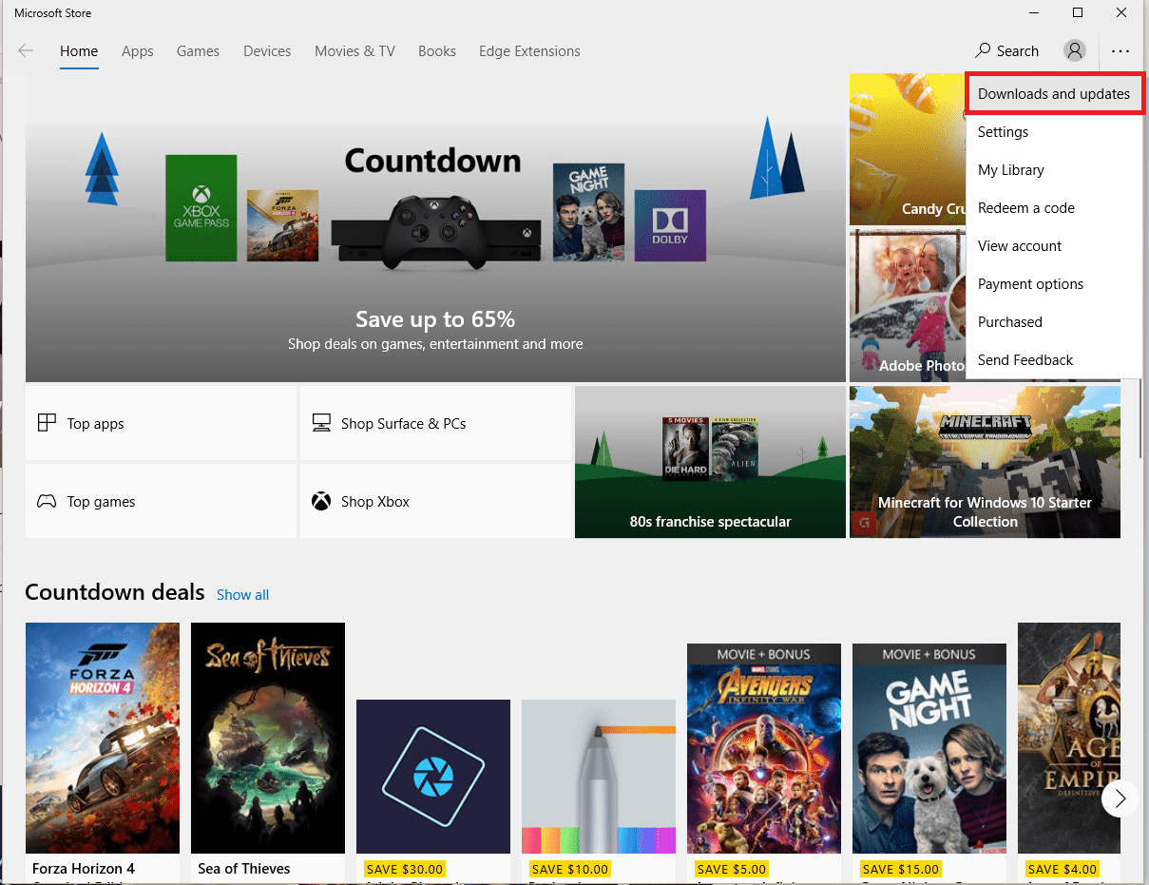Open Minecraft for Windows 10 Starter Collection tile

click(985, 462)
